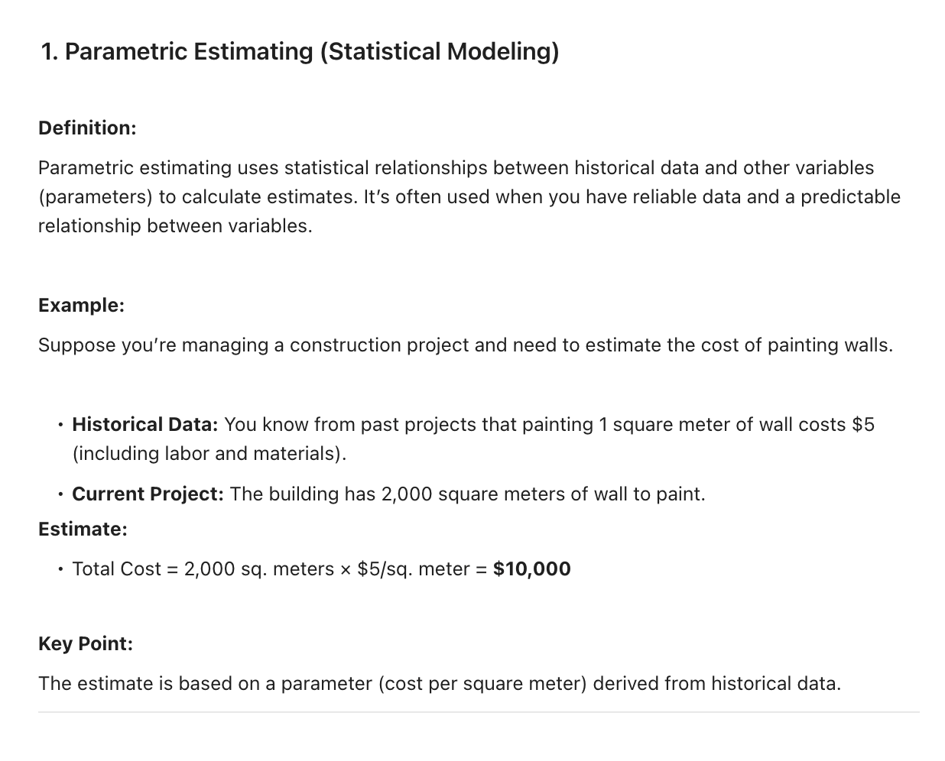Click the bullet before Historical Data
This screenshot has height=761, width=945.
[x=60, y=424]
